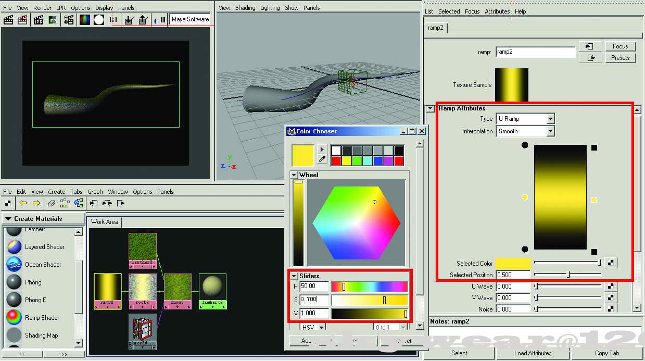Click the go to output connection icon below Focus

[590, 58]
